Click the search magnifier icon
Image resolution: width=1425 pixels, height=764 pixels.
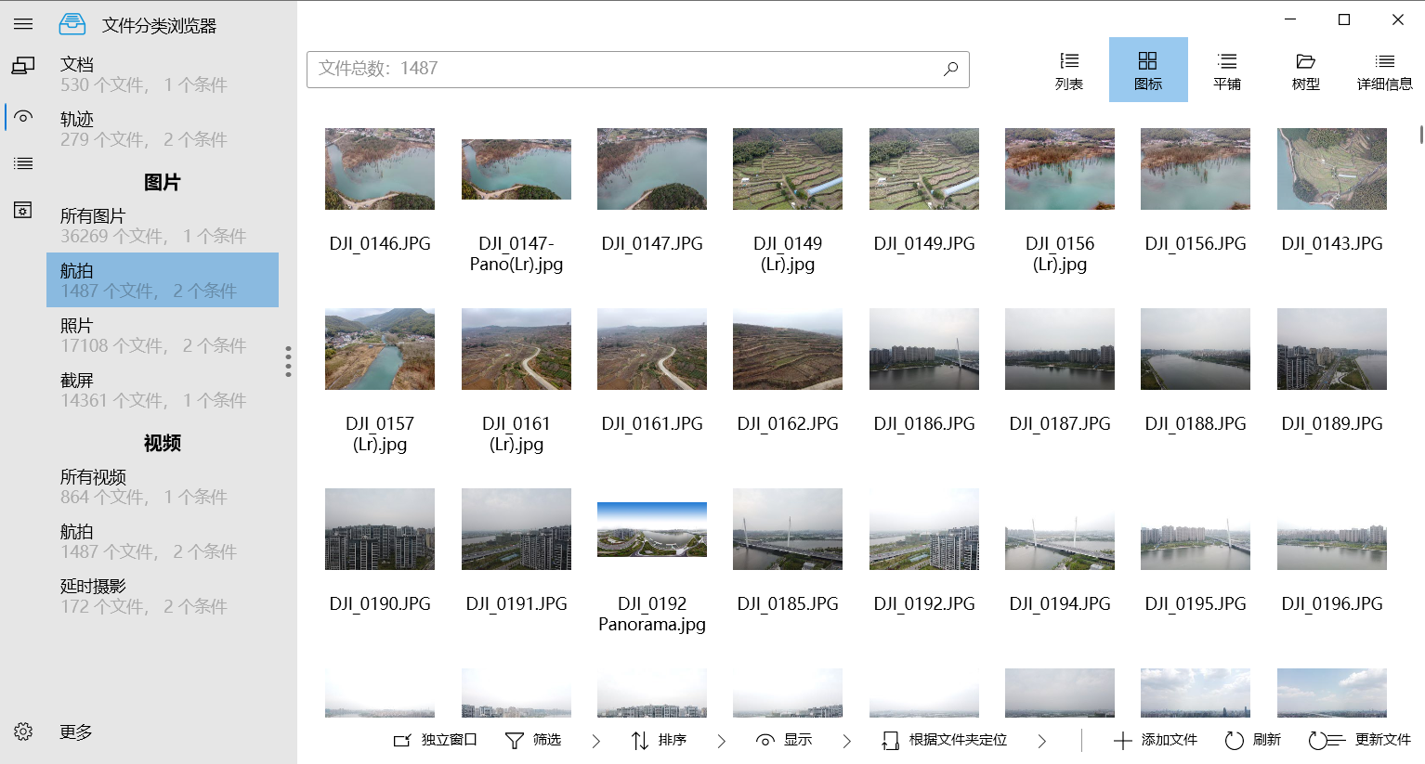(x=950, y=69)
